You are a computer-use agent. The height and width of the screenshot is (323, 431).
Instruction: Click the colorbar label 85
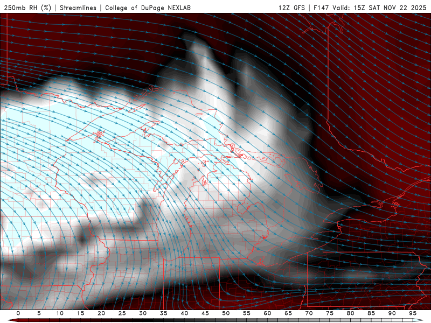point(371,313)
